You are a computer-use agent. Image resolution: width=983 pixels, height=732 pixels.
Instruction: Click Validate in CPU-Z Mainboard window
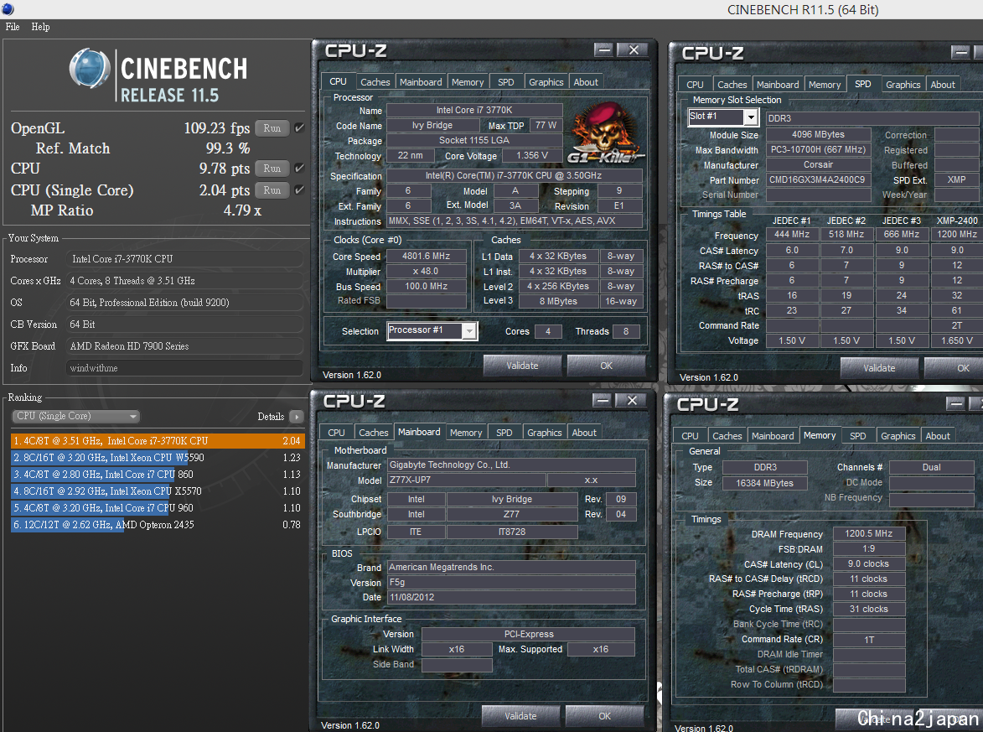coord(520,716)
